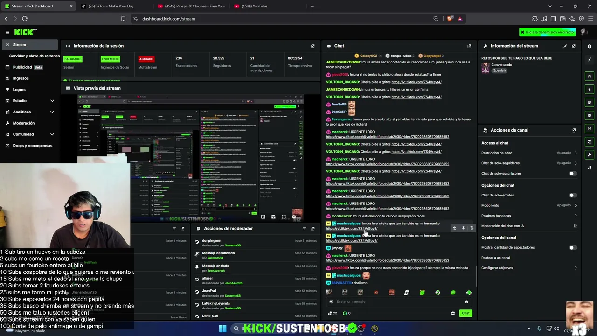Pin the hovered machacaiguos chat message
597x336 pixels.
[463, 228]
